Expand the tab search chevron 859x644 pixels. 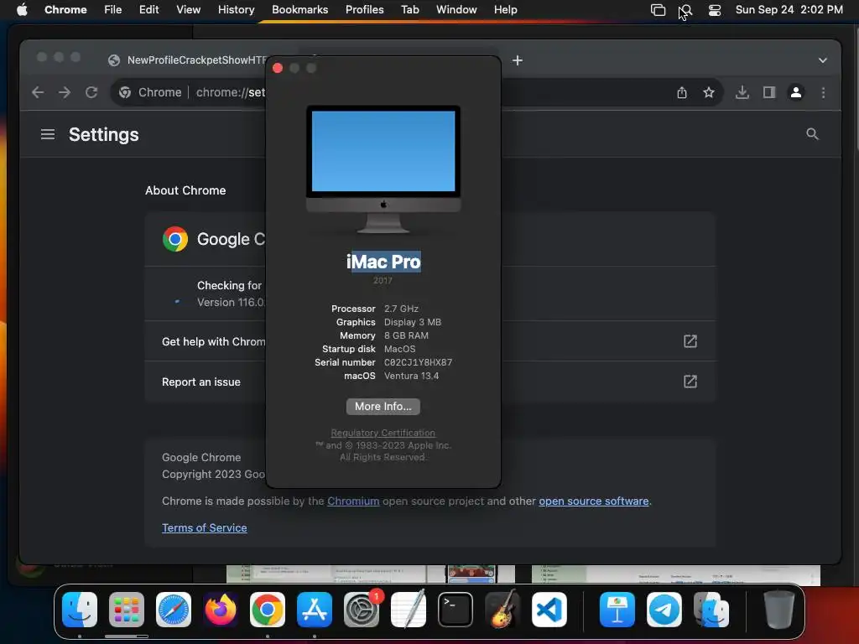822,60
